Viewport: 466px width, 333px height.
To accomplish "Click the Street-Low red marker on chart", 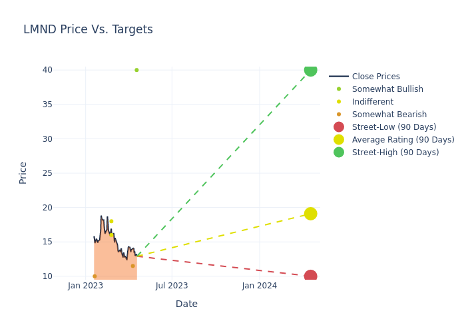I will [310, 276].
